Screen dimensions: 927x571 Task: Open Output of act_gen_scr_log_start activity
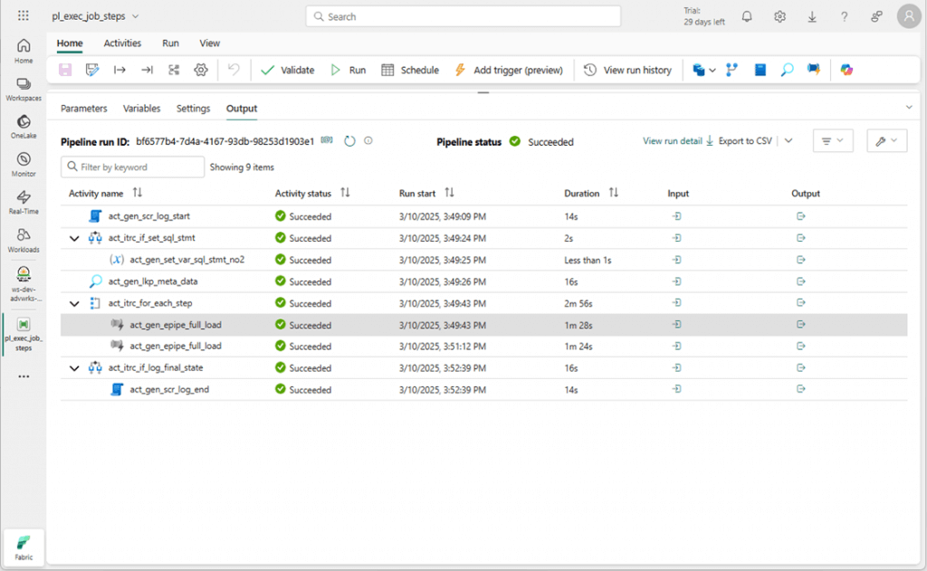800,216
